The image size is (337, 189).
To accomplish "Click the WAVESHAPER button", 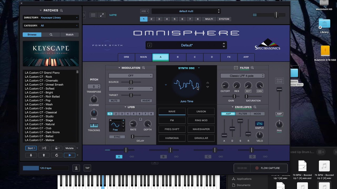I will 201,129.
